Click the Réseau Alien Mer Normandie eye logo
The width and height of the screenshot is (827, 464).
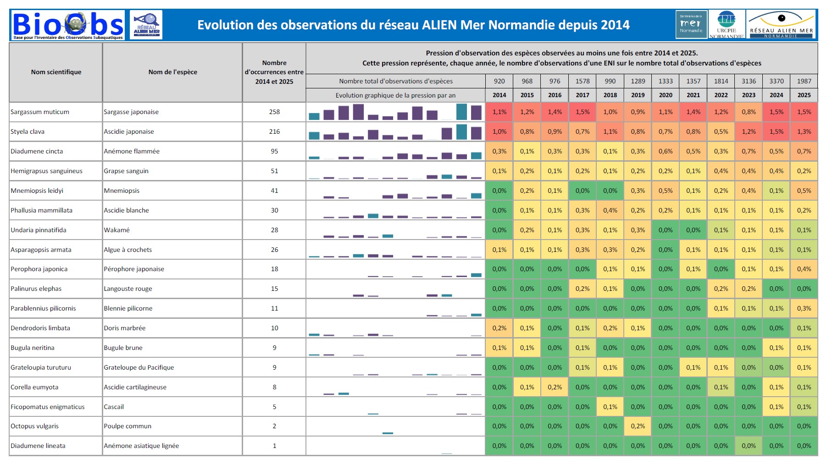(x=781, y=25)
